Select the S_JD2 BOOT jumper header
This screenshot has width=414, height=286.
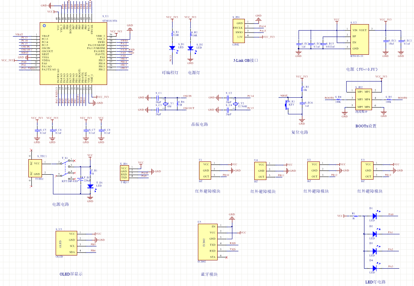click(363, 100)
